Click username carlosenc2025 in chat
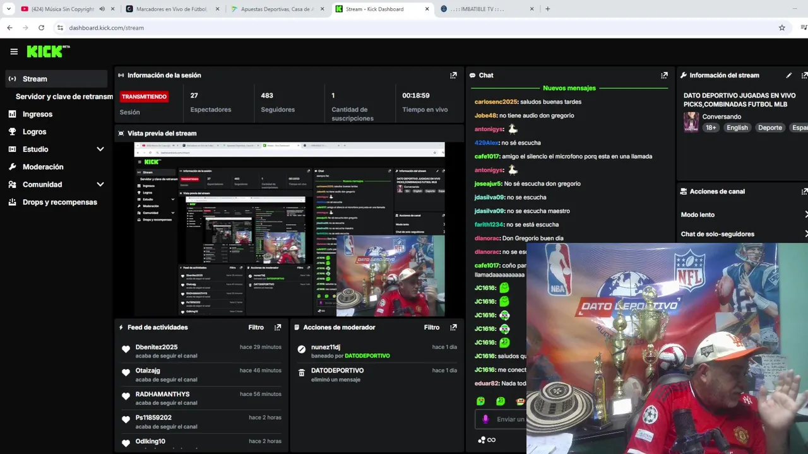 pos(496,102)
